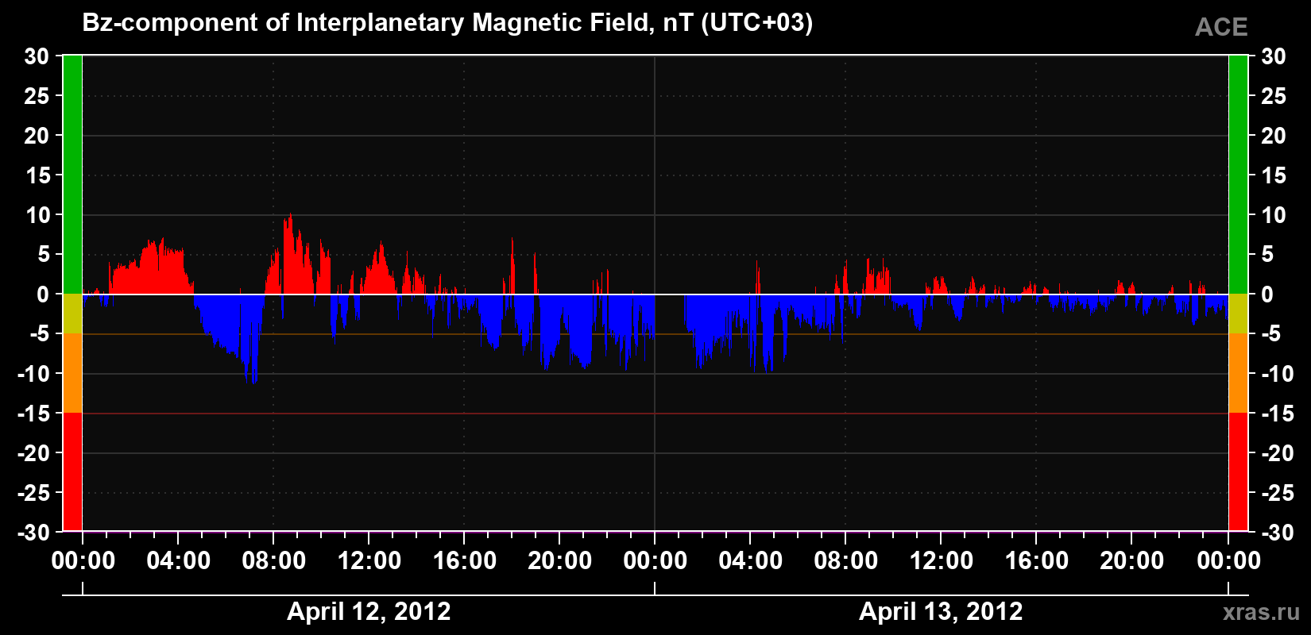Select the 20:00 time label for April 12
Viewport: 1311px width, 635px height.
click(x=559, y=561)
